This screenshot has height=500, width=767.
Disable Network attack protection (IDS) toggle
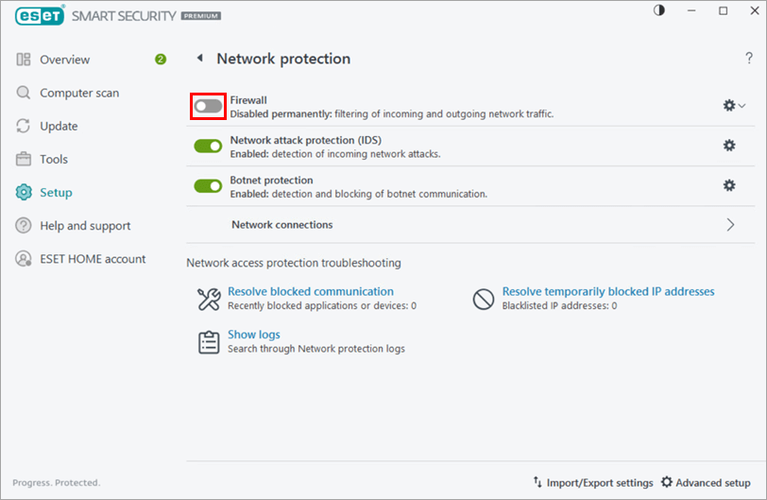point(208,146)
